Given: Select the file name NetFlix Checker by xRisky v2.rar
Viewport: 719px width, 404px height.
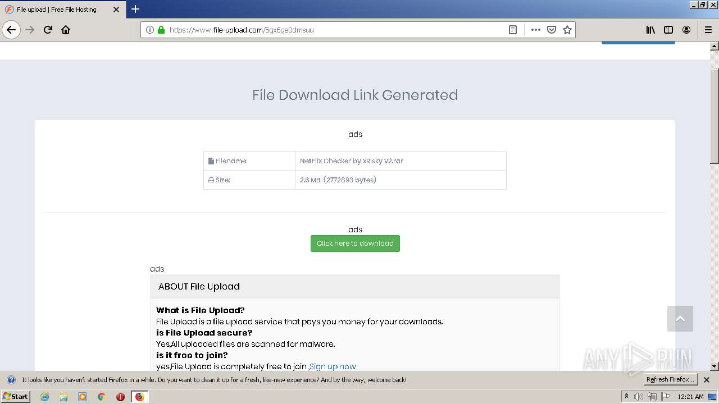Looking at the screenshot, I should tap(352, 161).
